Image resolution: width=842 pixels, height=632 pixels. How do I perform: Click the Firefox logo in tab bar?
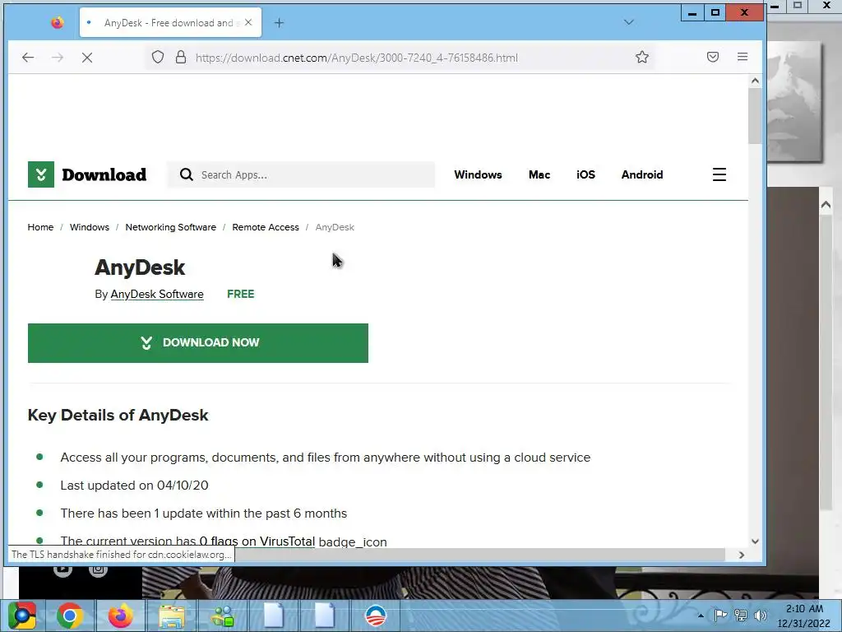(x=58, y=22)
